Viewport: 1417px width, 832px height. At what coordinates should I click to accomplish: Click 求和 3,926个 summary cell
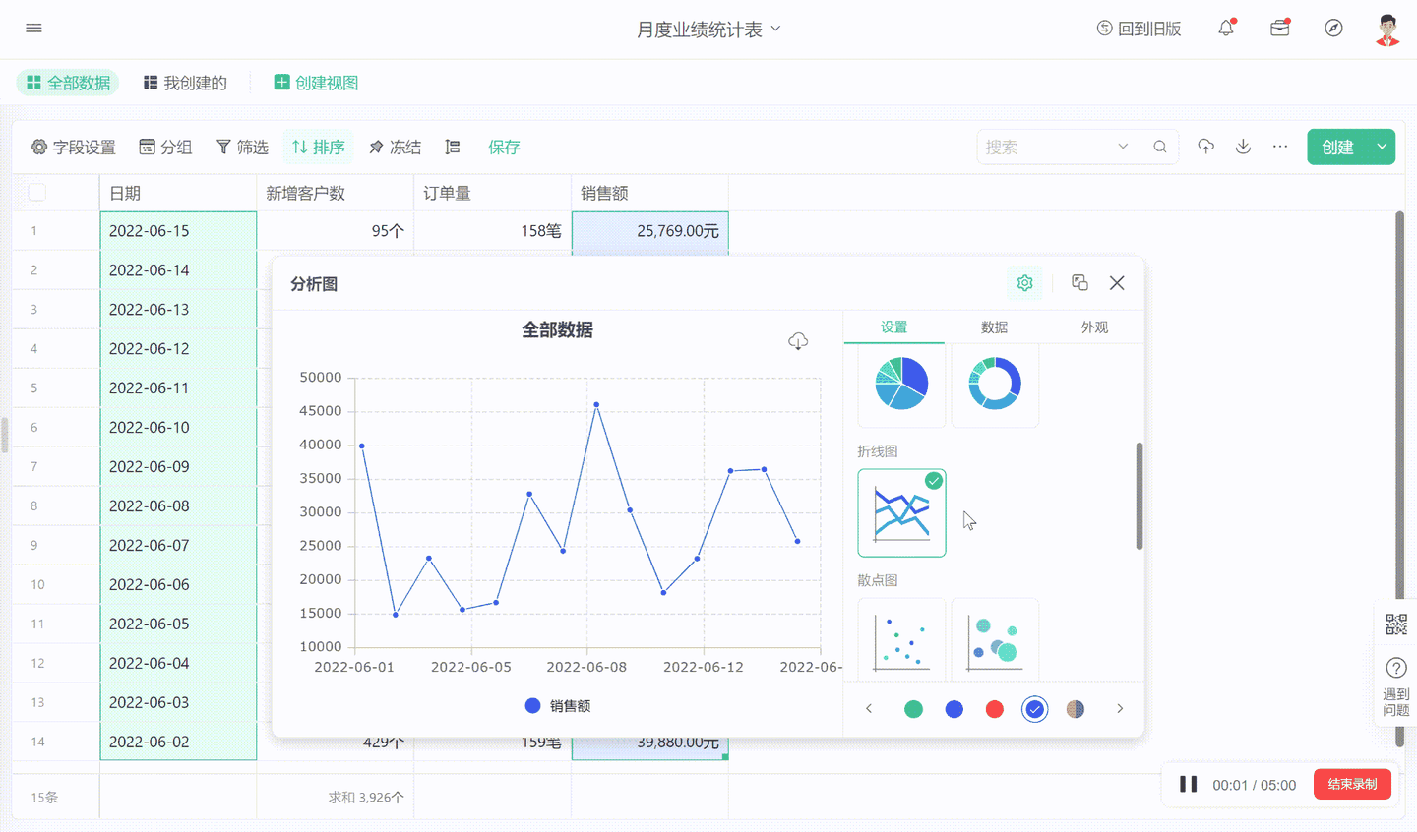(336, 797)
